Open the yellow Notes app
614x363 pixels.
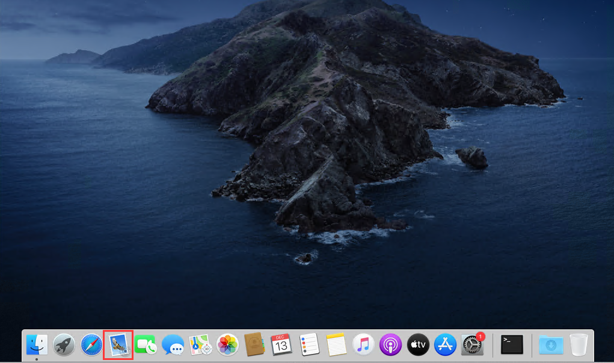click(336, 344)
